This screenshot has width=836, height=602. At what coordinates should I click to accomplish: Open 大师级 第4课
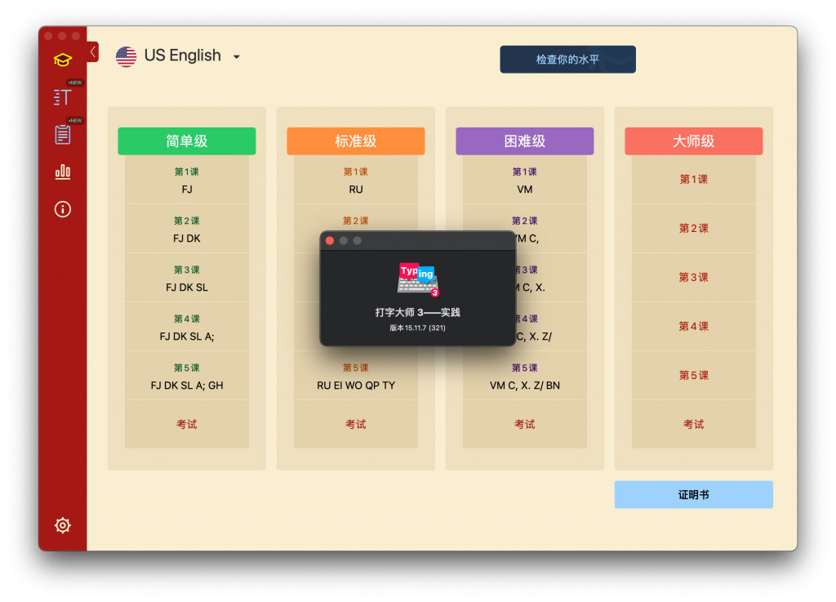[x=694, y=327]
